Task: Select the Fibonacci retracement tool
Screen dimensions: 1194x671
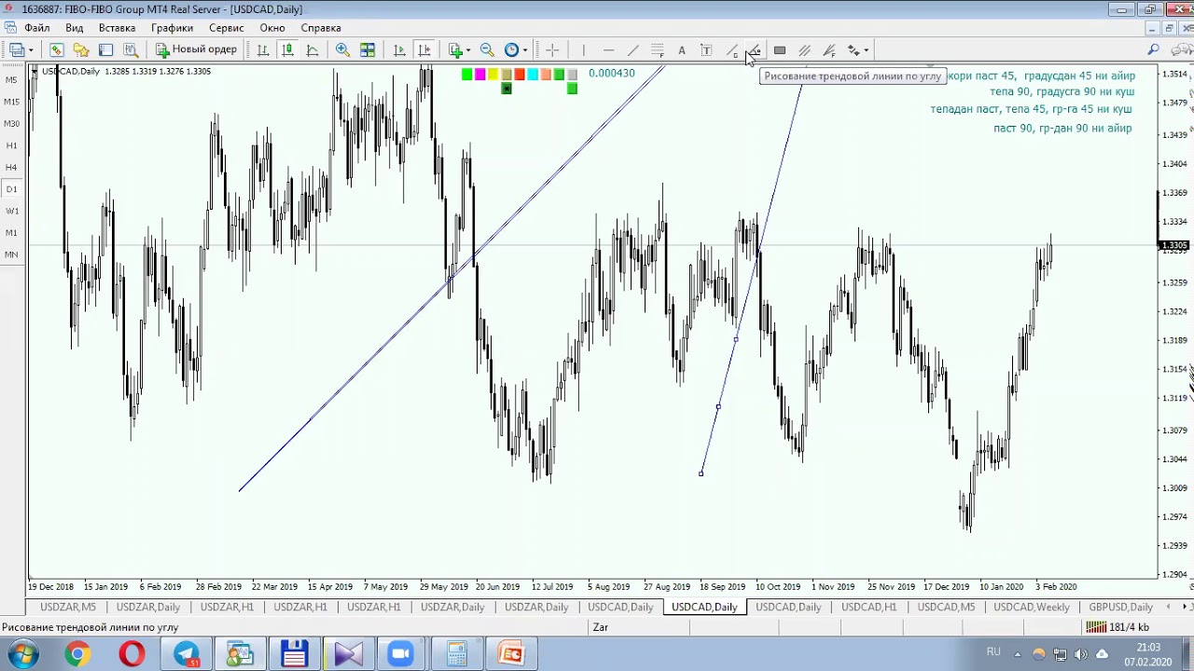Action: click(x=658, y=50)
